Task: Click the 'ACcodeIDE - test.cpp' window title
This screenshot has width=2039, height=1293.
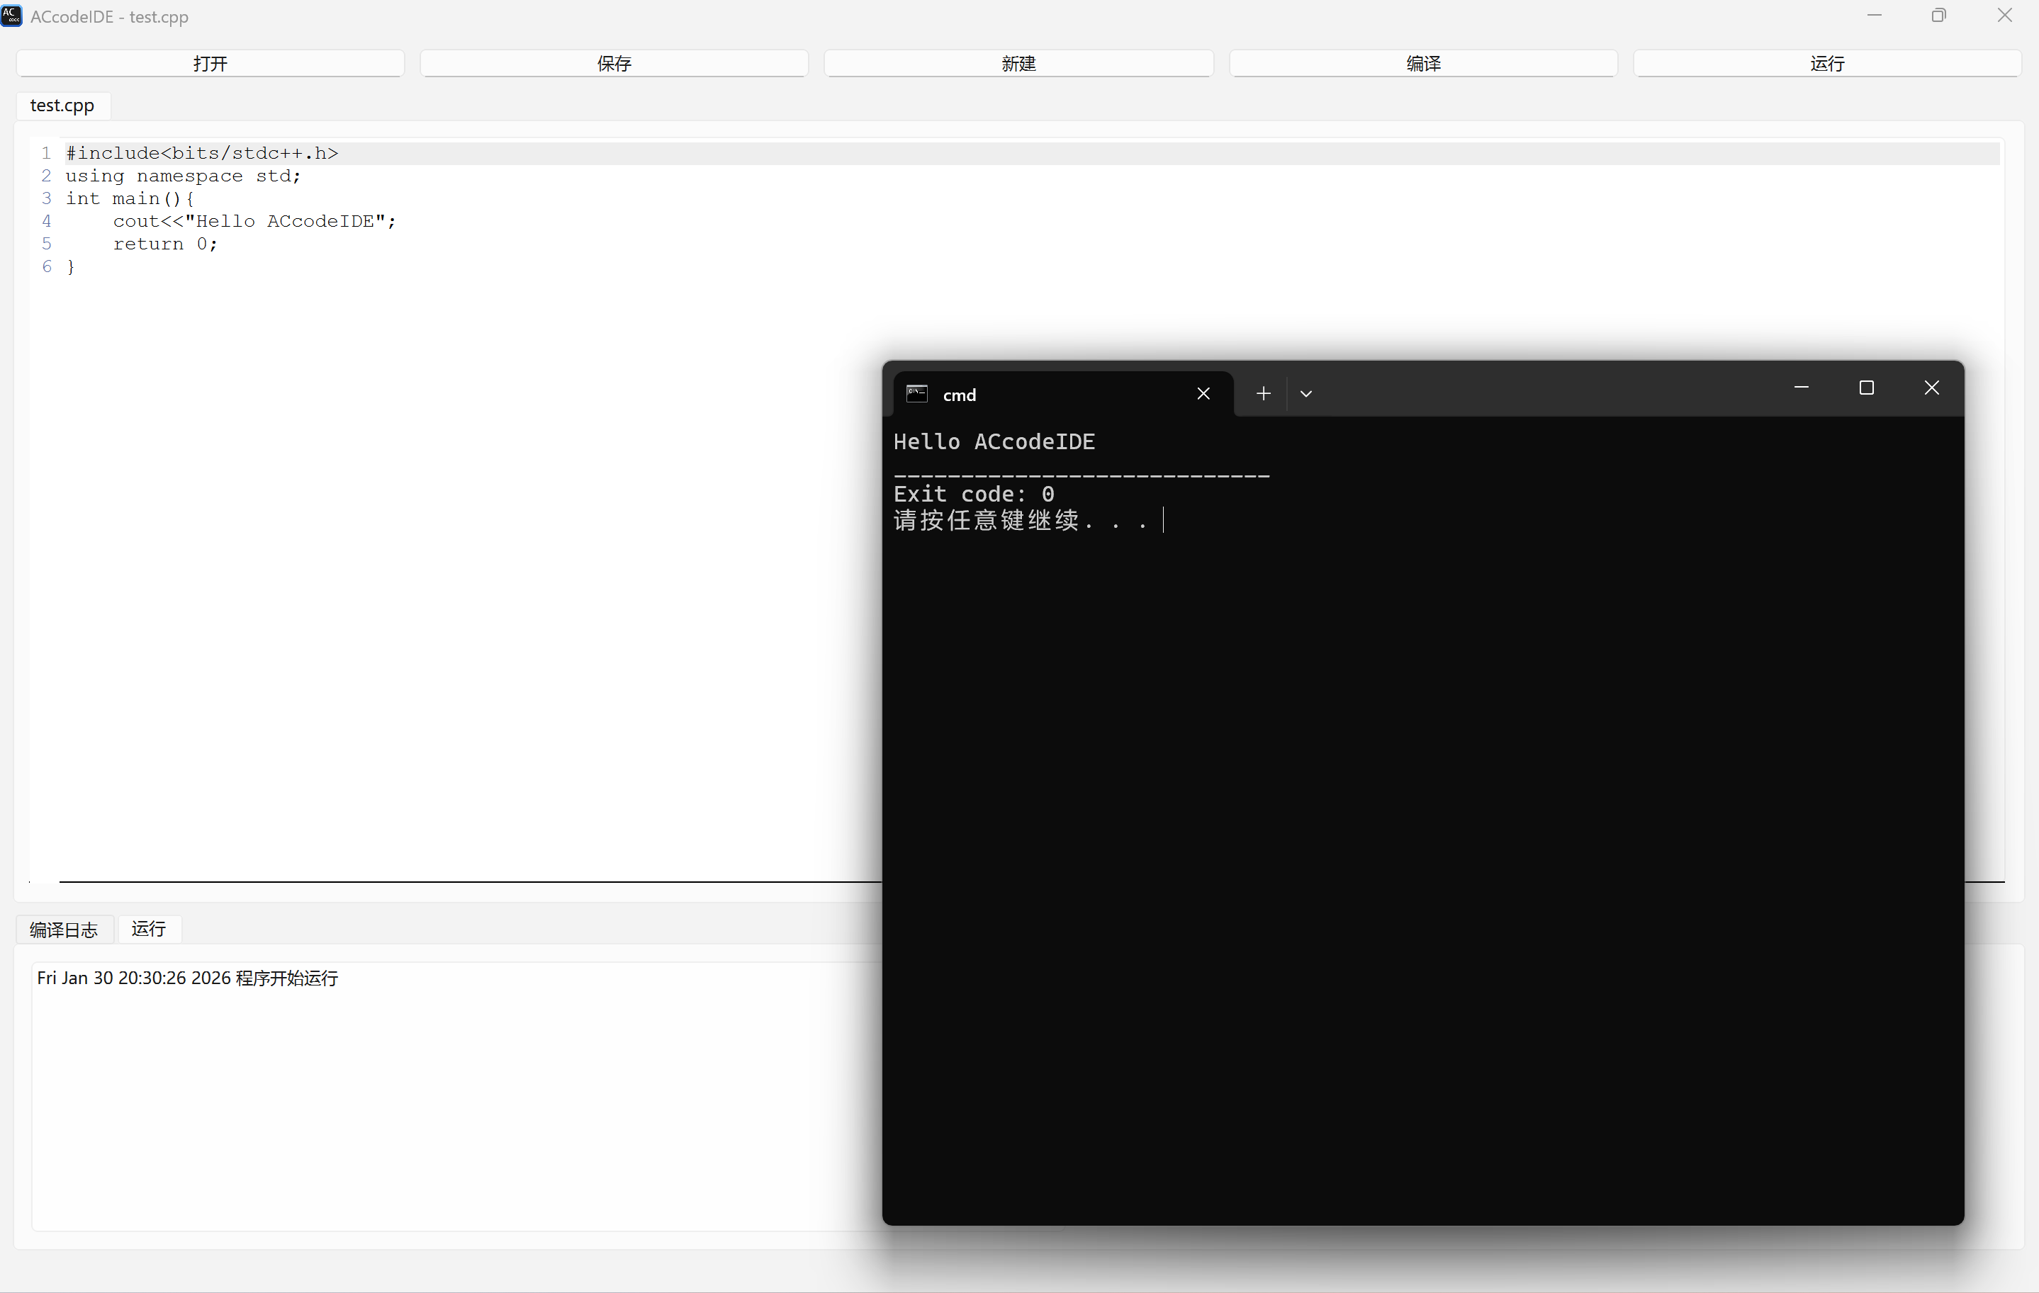Action: [x=109, y=17]
